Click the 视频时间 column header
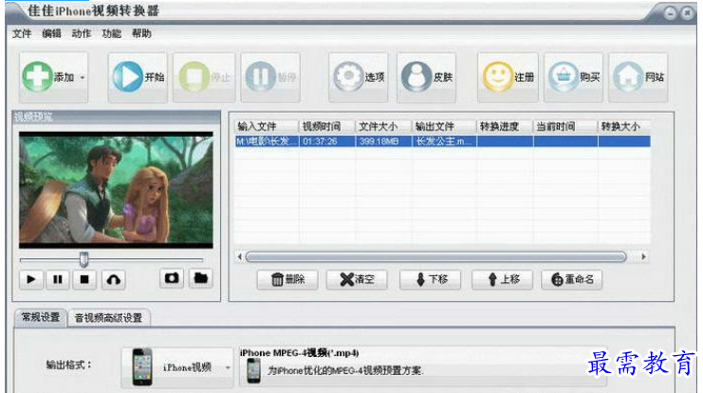Viewport: 703px width, 393px height. coord(327,126)
